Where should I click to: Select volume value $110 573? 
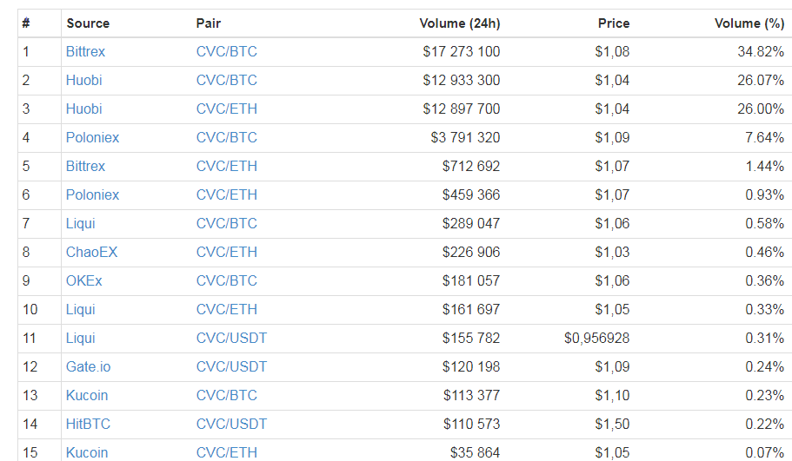[x=471, y=425]
